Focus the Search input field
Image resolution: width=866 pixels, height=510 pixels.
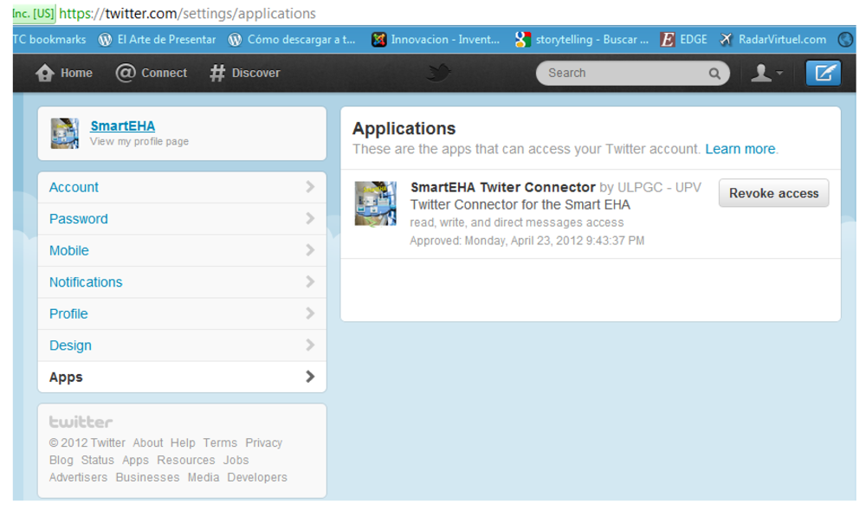tap(632, 73)
